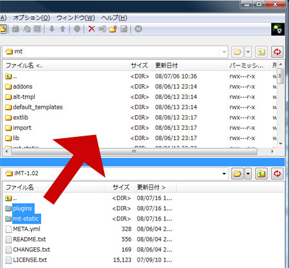
Task: Click the rwx---r-x permission of addons
Action: pos(242,87)
